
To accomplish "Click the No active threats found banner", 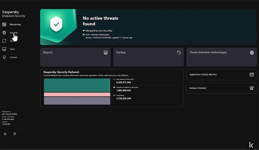I will pyautogui.click(x=148, y=27).
